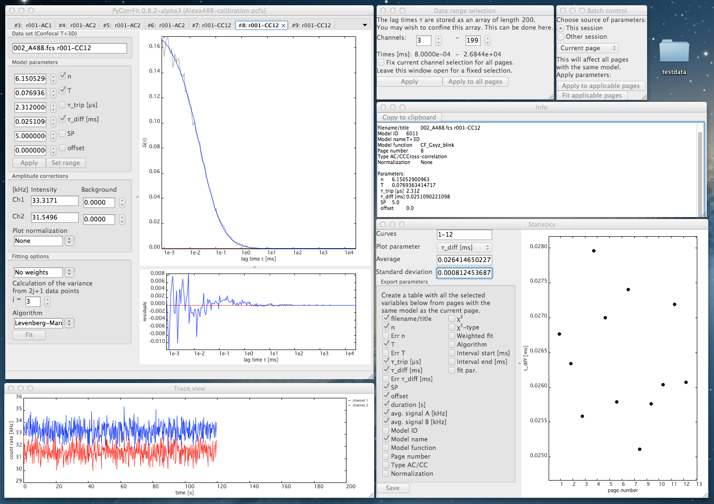714x504 pixels.
Task: Toggle the τ_diff [ms] fit checkbox
Action: [62, 119]
